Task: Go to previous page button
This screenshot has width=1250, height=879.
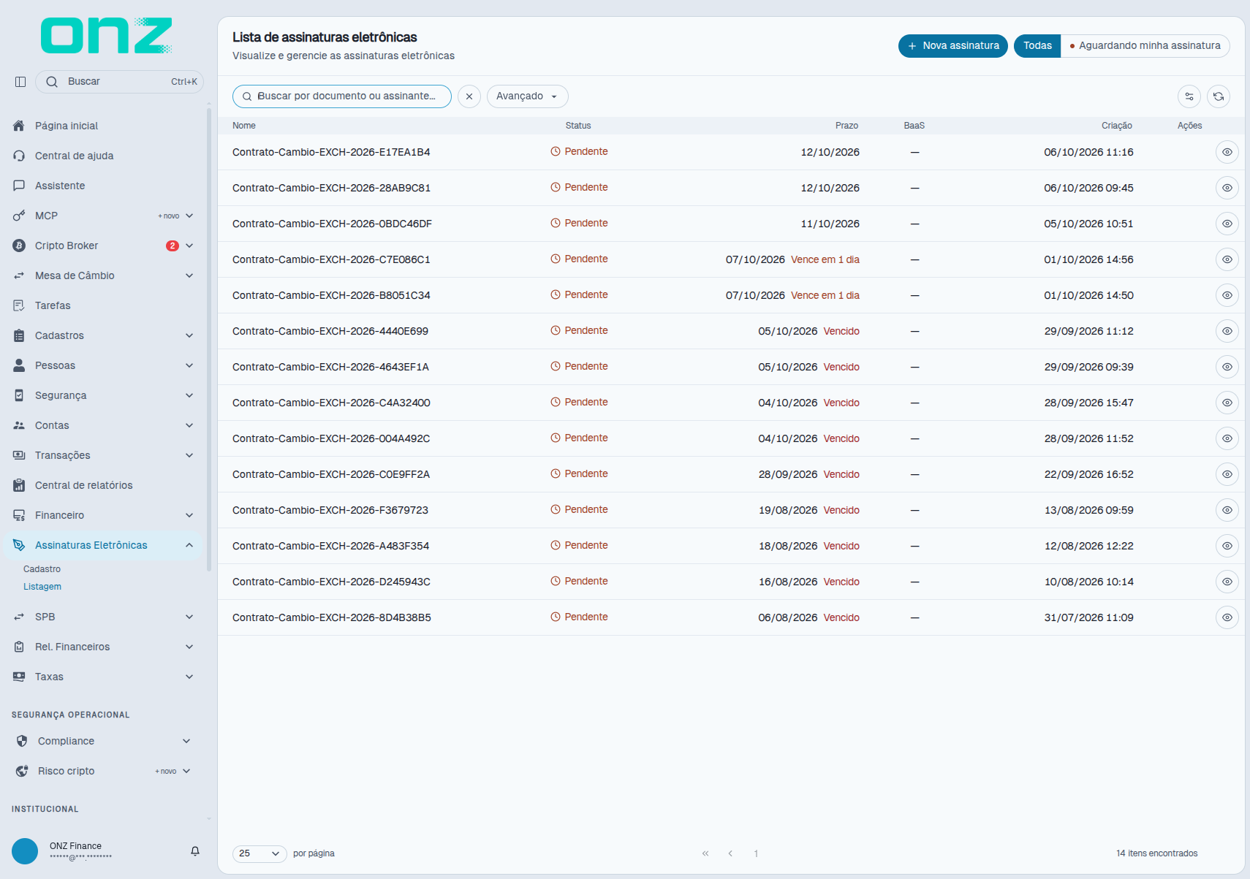Action: [x=730, y=853]
